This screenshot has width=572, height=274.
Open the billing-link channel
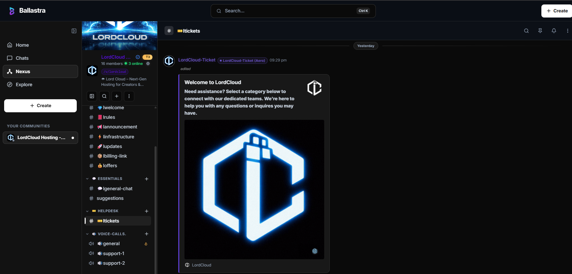click(118, 156)
